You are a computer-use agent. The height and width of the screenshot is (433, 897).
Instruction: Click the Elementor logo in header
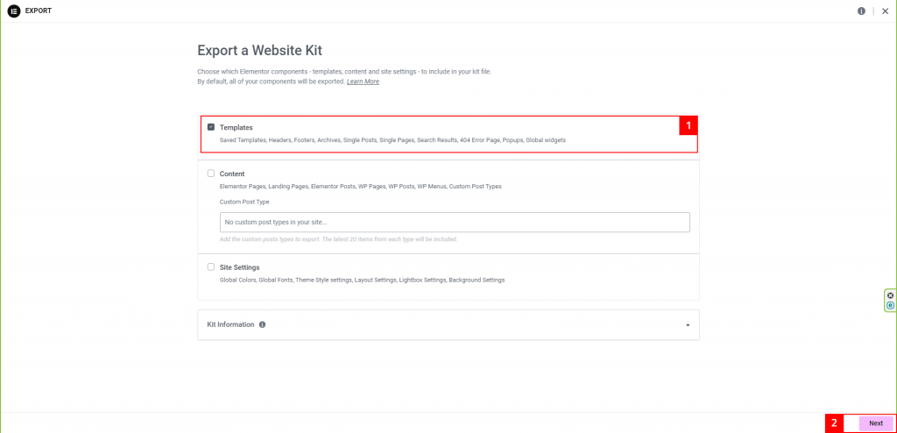coord(14,11)
